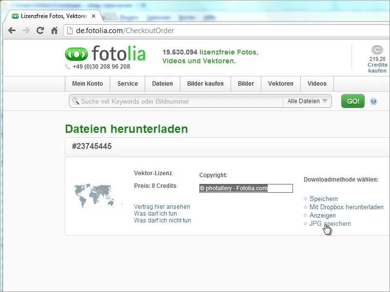The image size is (390, 292).
Task: Click the Preis: 8 Credits text
Action: [155, 186]
